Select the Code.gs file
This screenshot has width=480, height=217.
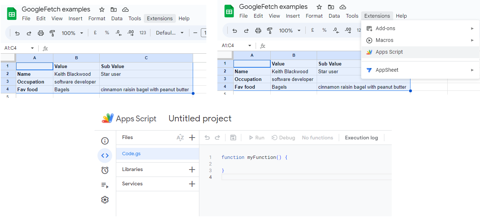click(157, 154)
